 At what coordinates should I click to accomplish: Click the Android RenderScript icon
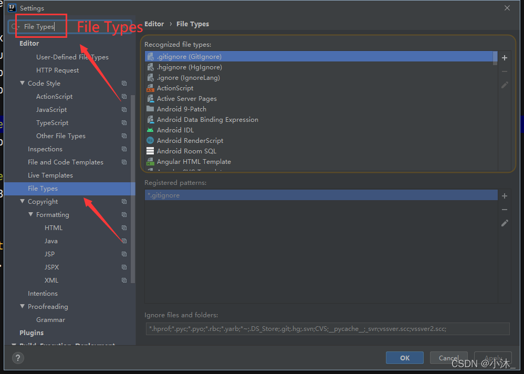click(x=150, y=140)
